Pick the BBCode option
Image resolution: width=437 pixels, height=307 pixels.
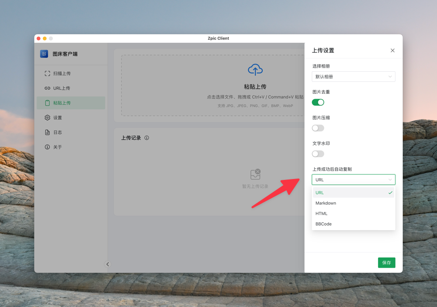click(x=324, y=224)
